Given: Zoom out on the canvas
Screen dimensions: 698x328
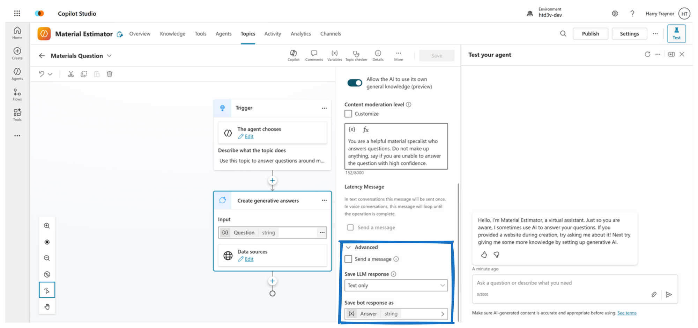Looking at the screenshot, I should click(x=47, y=258).
